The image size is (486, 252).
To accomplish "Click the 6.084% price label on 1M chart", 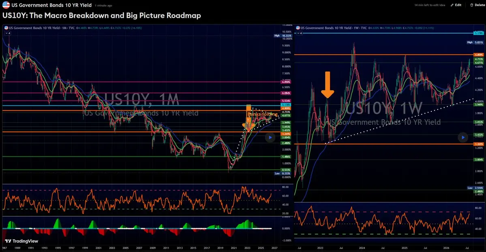I will click(x=286, y=93).
